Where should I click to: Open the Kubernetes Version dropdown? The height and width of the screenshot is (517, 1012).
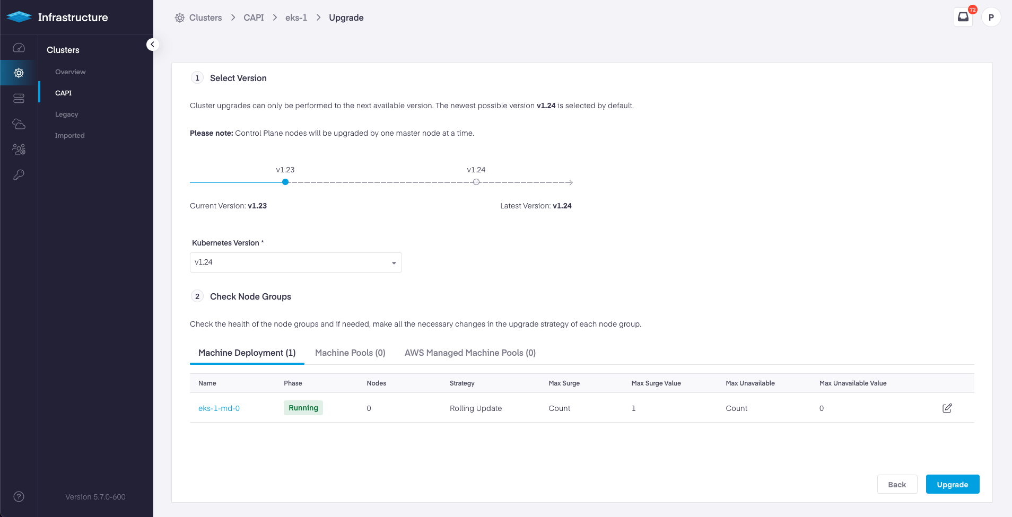pos(295,262)
